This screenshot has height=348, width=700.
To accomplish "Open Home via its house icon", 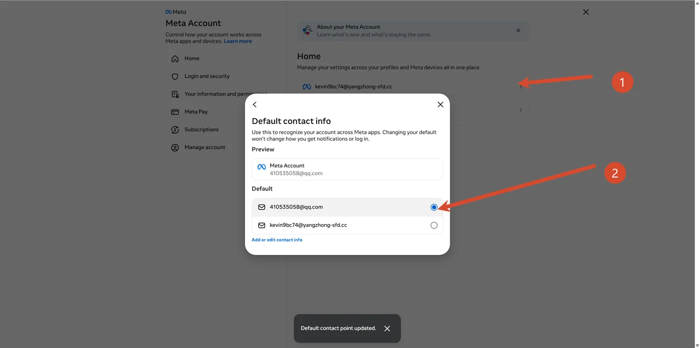I will [x=175, y=59].
